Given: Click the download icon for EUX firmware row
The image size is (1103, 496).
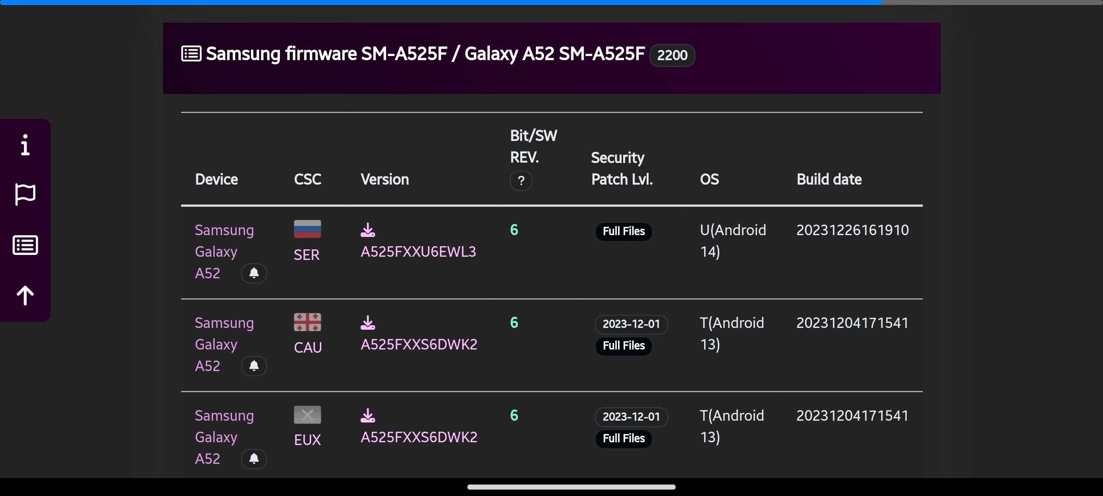Looking at the screenshot, I should tap(368, 416).
